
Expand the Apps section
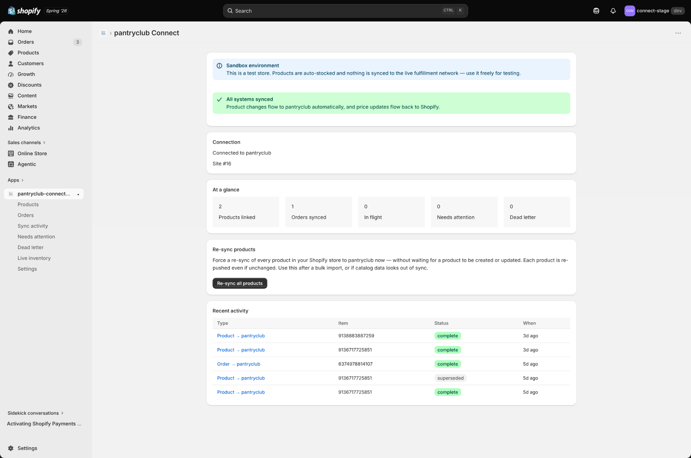click(x=16, y=180)
